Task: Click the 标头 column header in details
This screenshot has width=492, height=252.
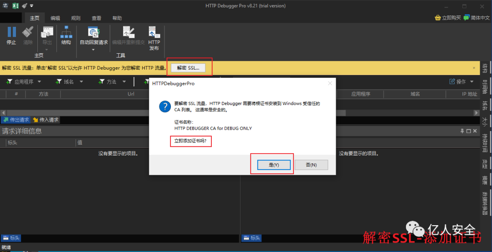Action: click(x=13, y=143)
